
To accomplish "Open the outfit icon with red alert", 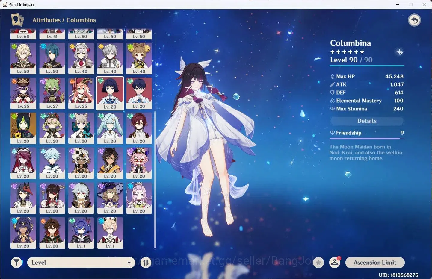I will pos(335,263).
